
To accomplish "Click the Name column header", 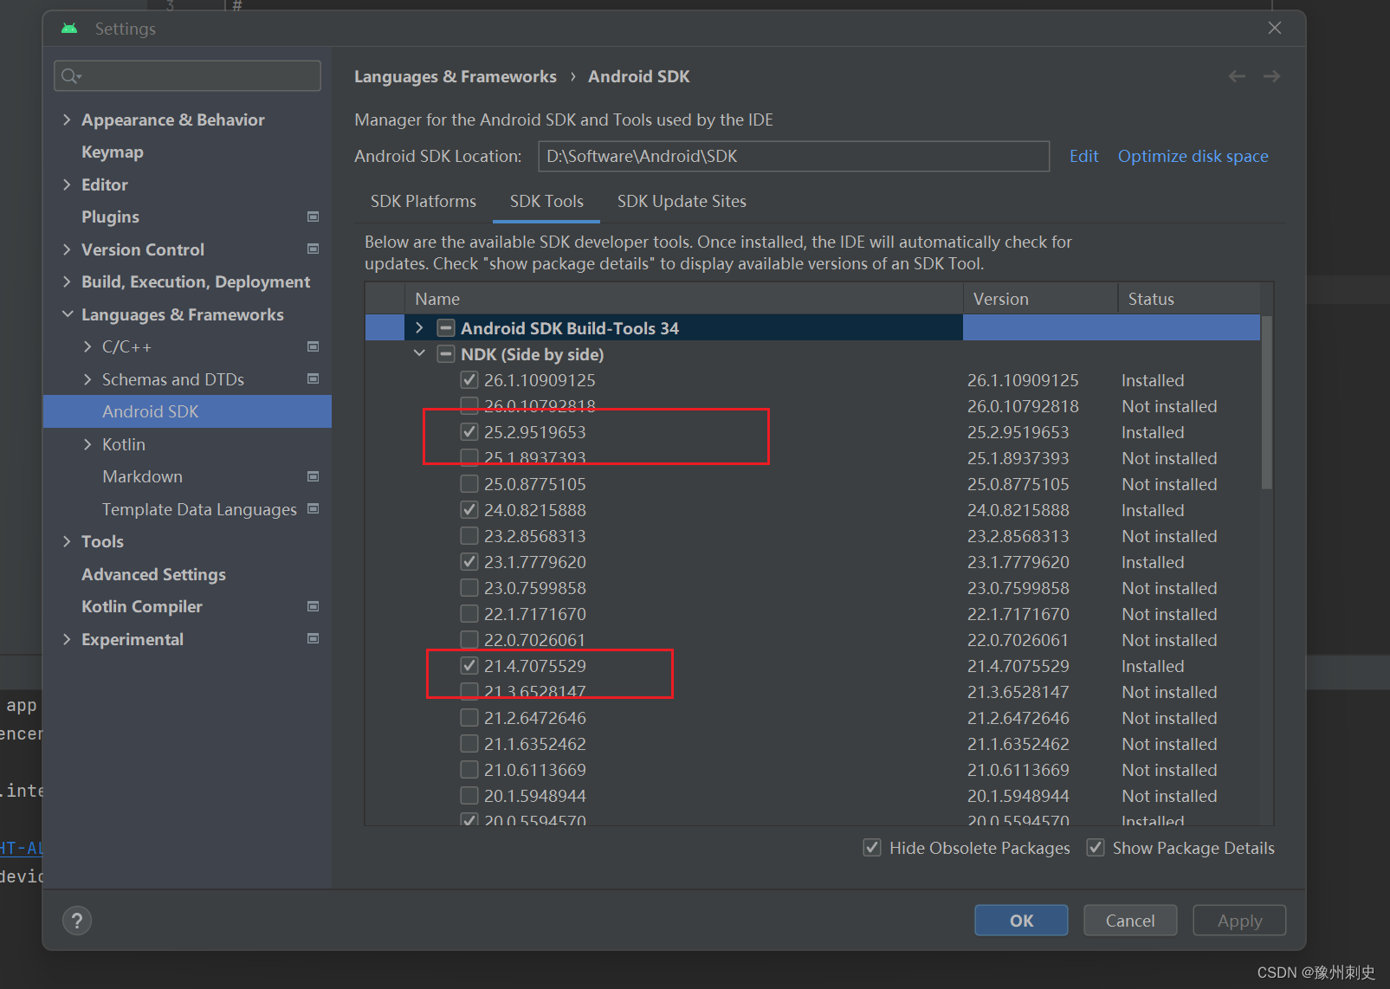I will pyautogui.click(x=684, y=299).
